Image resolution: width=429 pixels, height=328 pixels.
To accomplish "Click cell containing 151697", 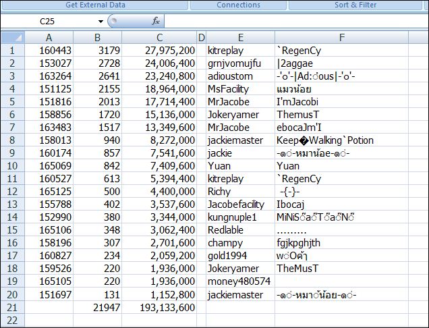I will 49,295.
